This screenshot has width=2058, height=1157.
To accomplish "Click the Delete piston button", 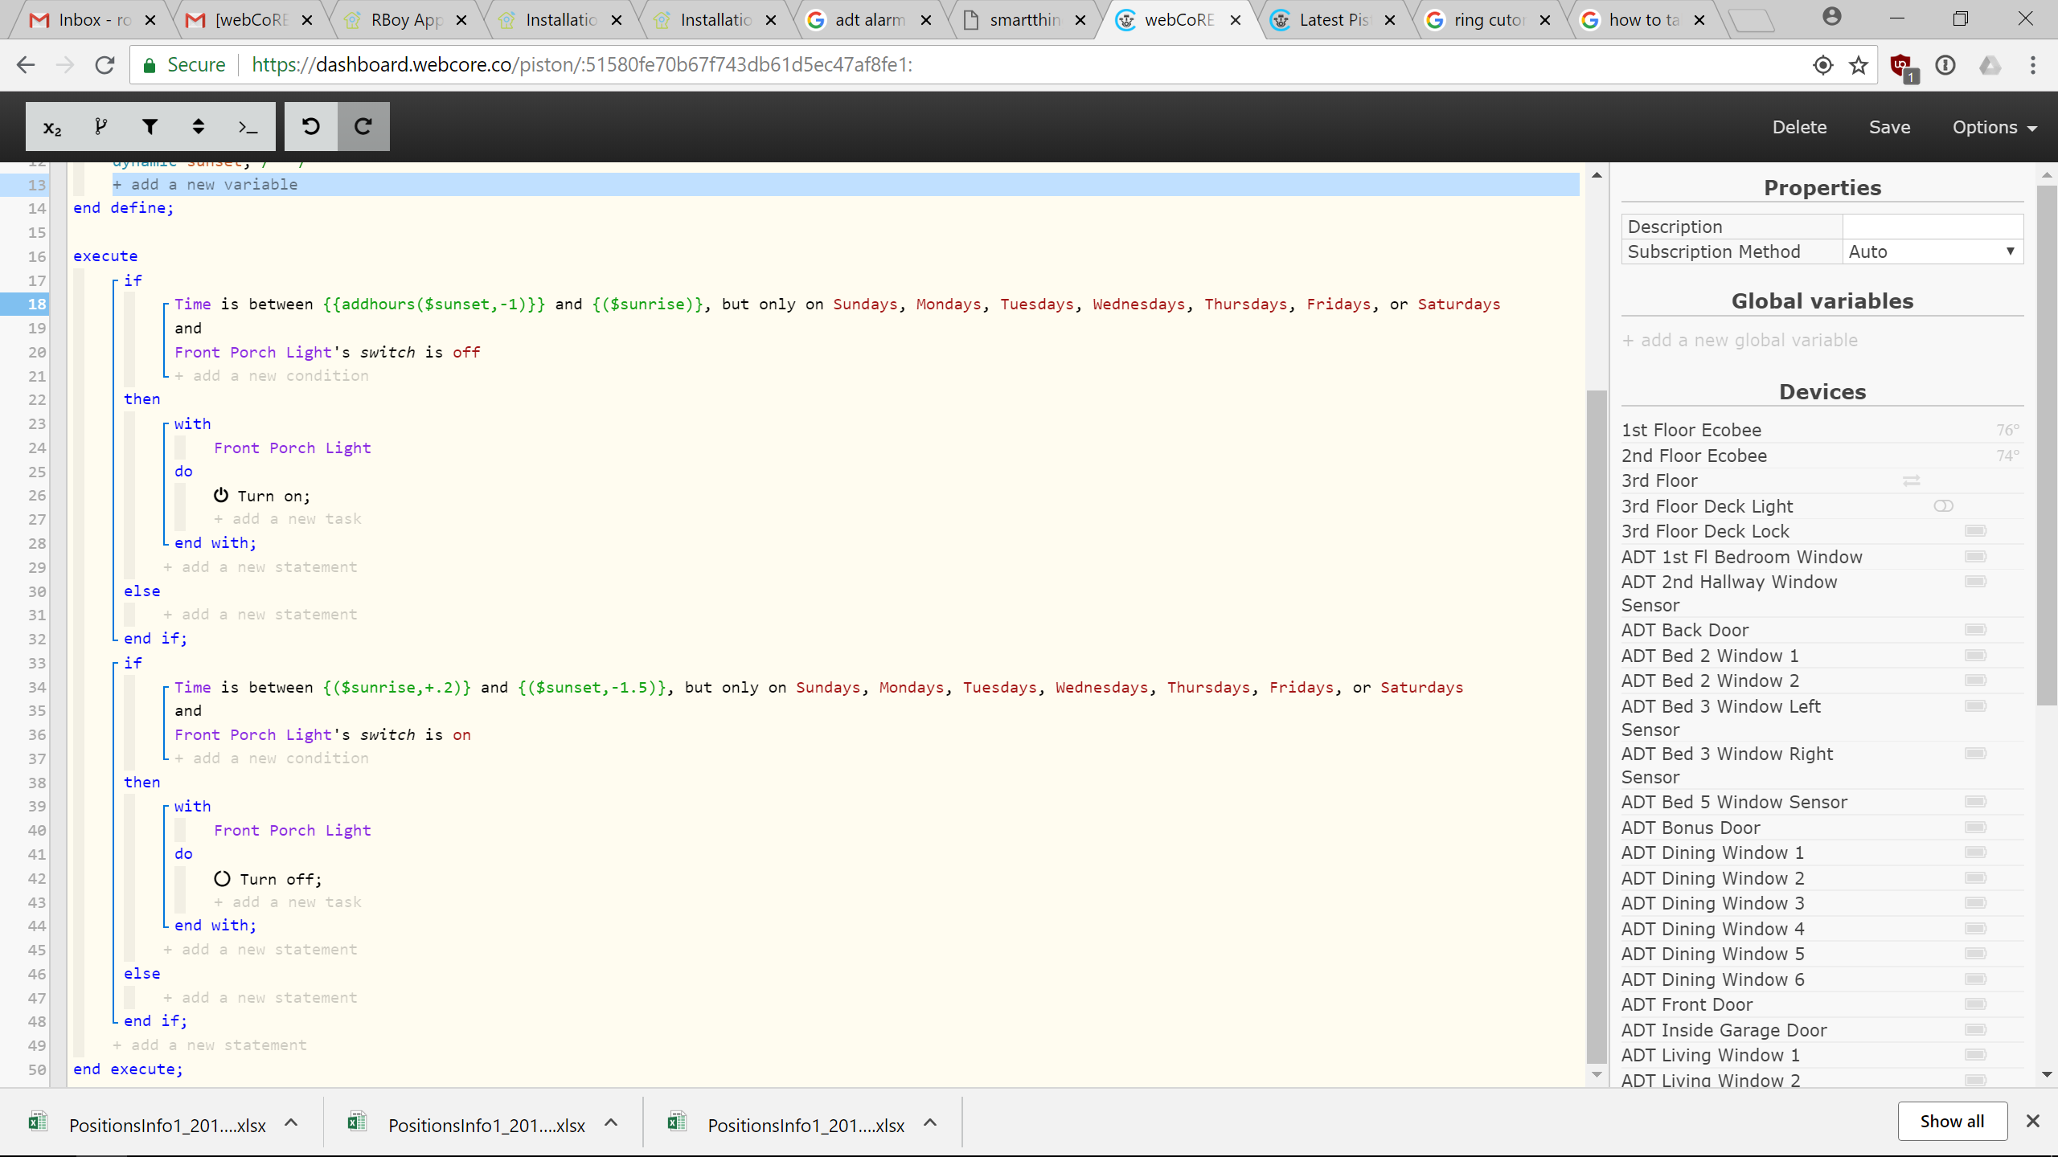I will tap(1799, 127).
